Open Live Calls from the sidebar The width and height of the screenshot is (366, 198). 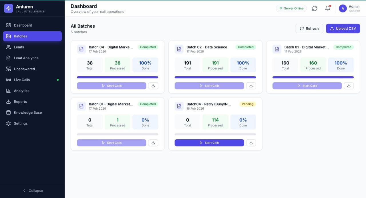pyautogui.click(x=22, y=80)
